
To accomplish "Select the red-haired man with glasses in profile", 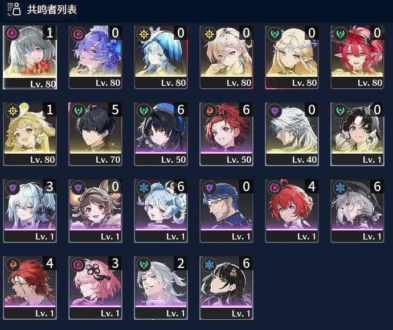I will (30, 288).
